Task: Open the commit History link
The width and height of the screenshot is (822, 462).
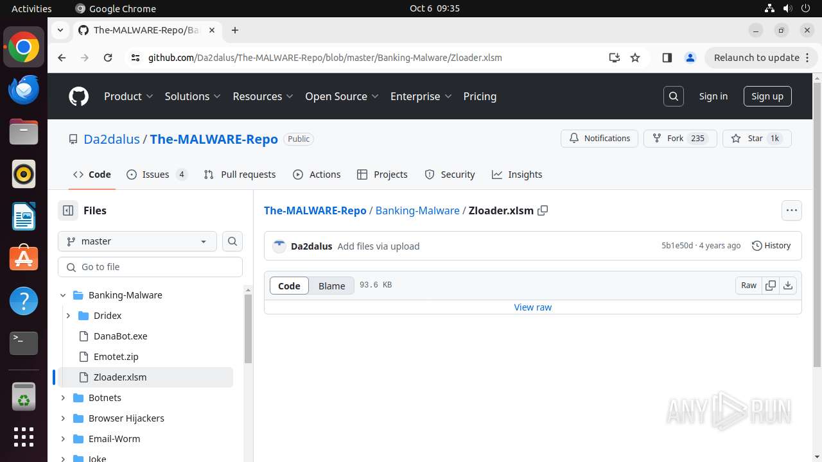Action: 771,246
